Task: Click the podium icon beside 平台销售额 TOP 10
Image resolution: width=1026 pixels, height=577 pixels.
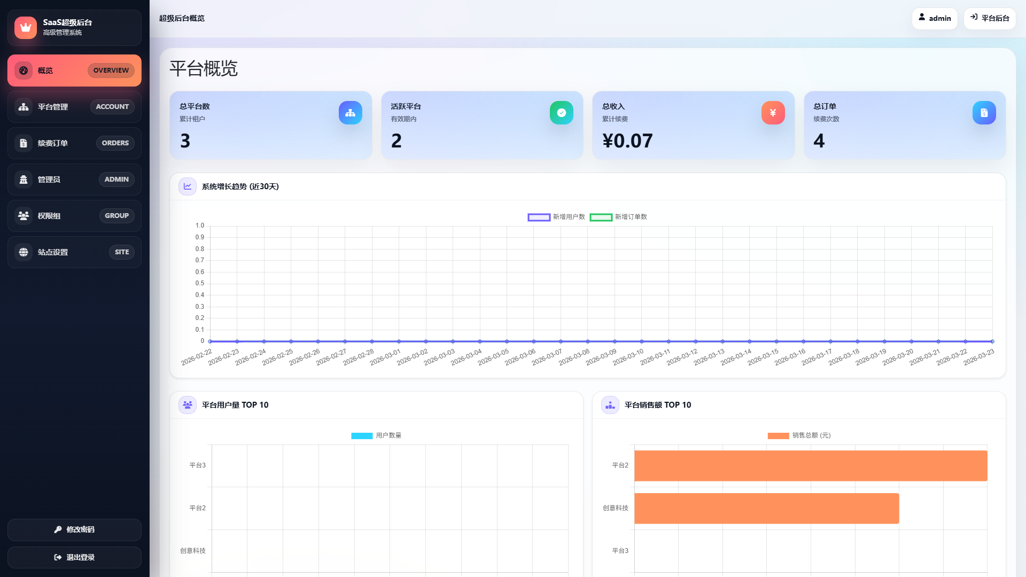Action: click(x=610, y=405)
